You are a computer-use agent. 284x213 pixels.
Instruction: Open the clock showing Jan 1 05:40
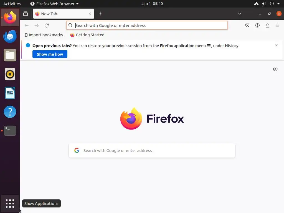(152, 4)
